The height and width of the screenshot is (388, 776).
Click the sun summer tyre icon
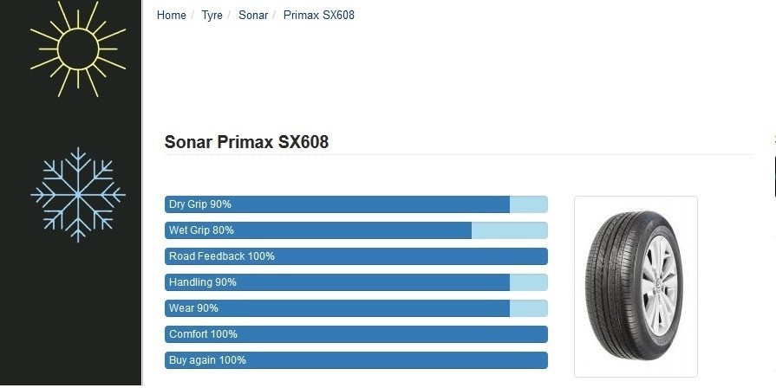point(77,43)
